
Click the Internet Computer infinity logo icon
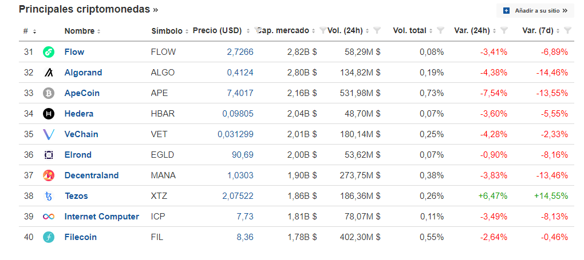point(49,217)
